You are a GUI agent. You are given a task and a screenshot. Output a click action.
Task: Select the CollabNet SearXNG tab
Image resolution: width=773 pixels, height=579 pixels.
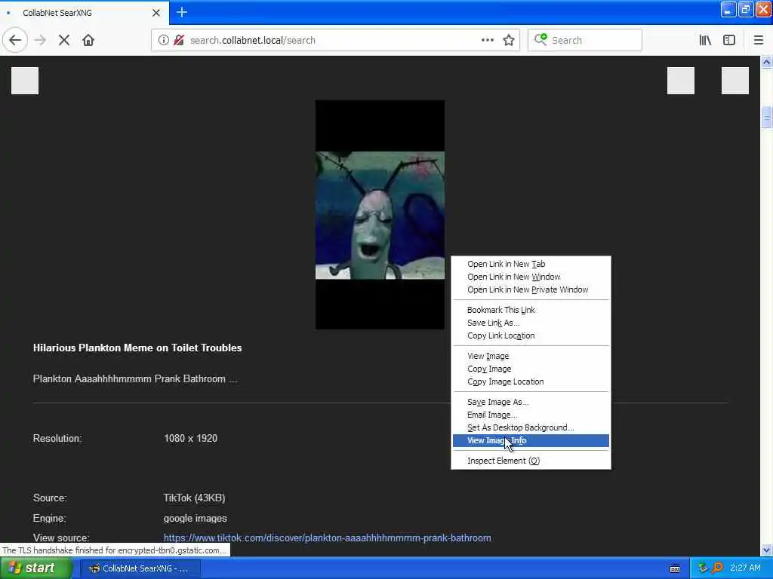(85, 13)
